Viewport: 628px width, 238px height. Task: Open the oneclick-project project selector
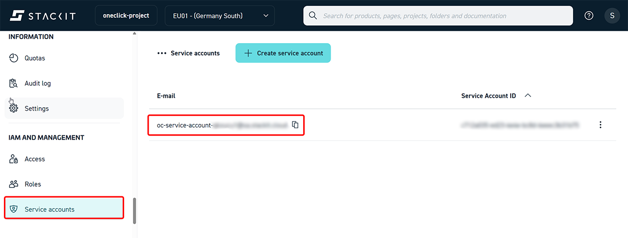[126, 16]
